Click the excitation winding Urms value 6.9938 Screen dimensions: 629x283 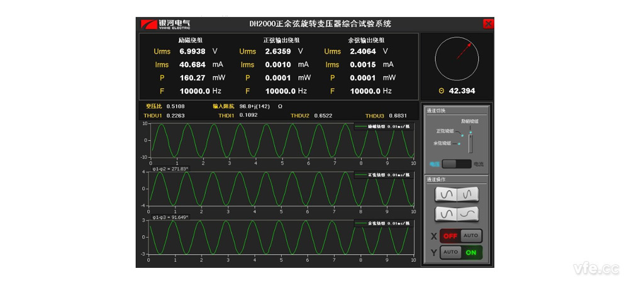coord(192,52)
